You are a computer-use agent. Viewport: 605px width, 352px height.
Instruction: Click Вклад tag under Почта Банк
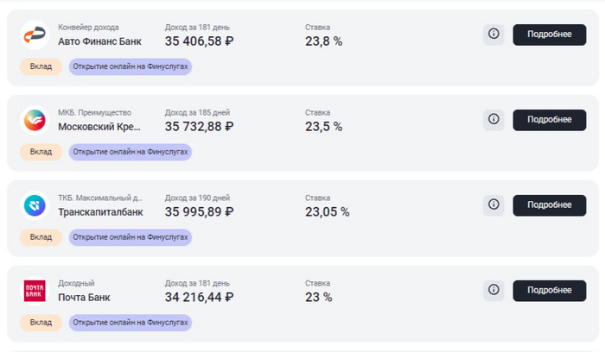[x=41, y=323]
